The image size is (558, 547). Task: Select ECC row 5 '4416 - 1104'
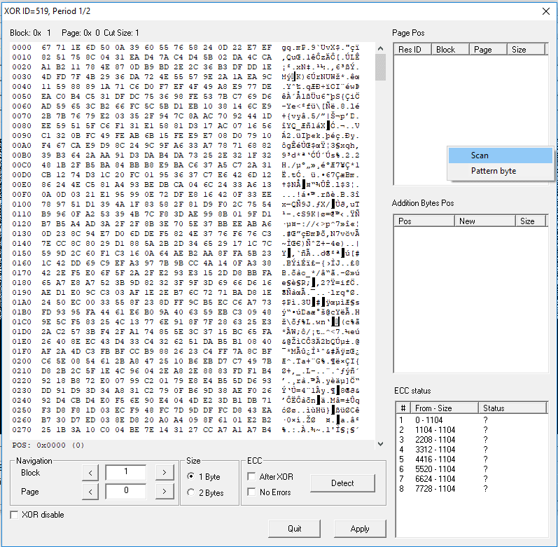[471, 459]
